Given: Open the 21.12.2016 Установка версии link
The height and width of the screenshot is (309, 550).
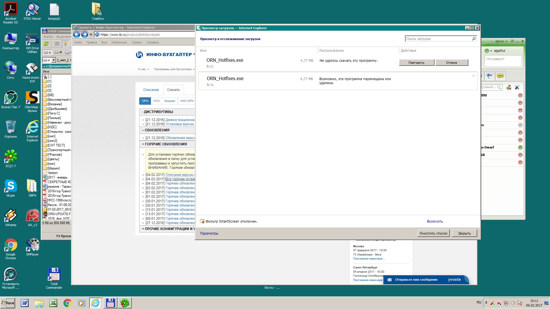Looking at the screenshot, I should click(180, 124).
